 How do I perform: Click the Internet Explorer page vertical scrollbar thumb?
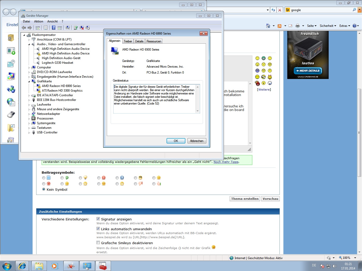coord(359,133)
